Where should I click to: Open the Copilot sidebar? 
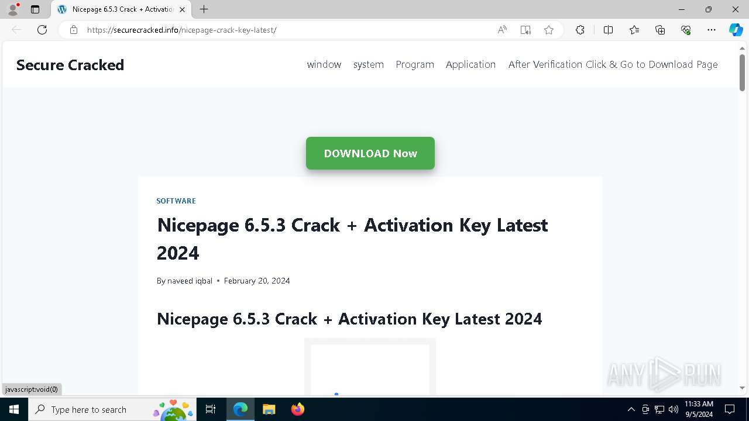pyautogui.click(x=736, y=30)
